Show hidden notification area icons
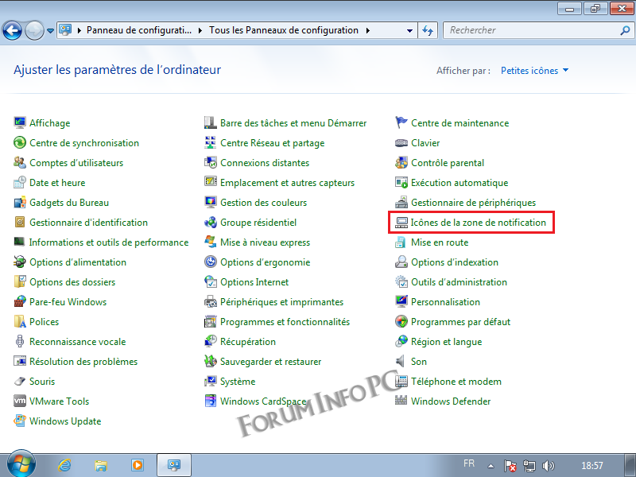The image size is (636, 477). click(491, 466)
